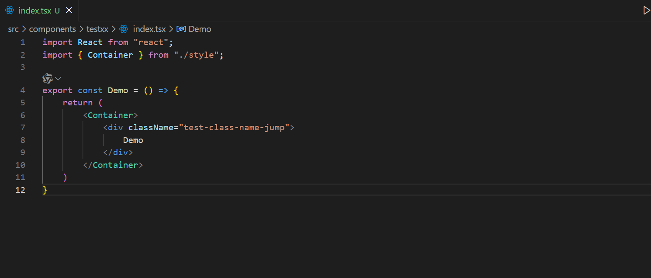Click the React icon in the breadcrumb bar
The width and height of the screenshot is (651, 278).
click(x=124, y=29)
